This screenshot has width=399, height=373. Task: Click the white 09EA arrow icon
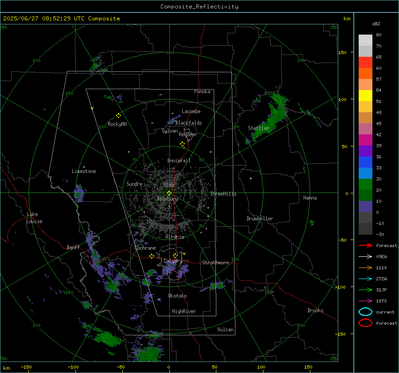(365, 257)
